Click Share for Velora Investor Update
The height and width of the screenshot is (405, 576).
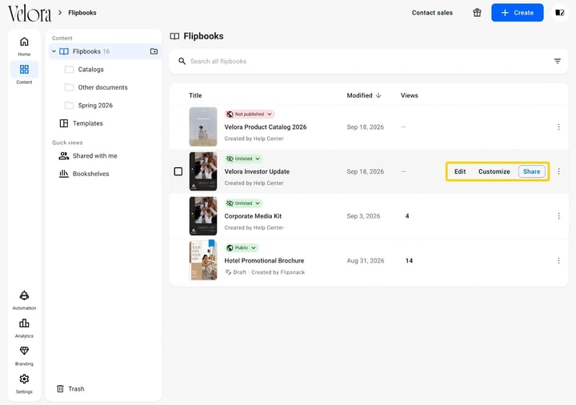point(531,171)
